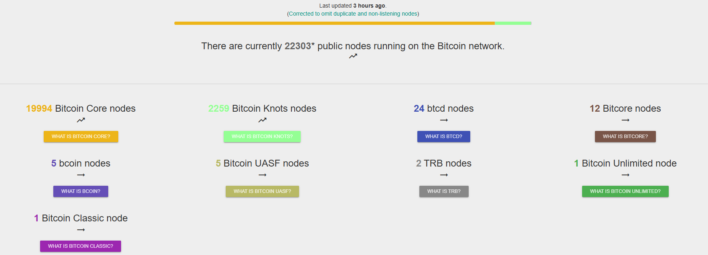The height and width of the screenshot is (255, 708).
Task: Click the flat trend arrow under Bitcoin UASF nodes
Action: (x=262, y=175)
